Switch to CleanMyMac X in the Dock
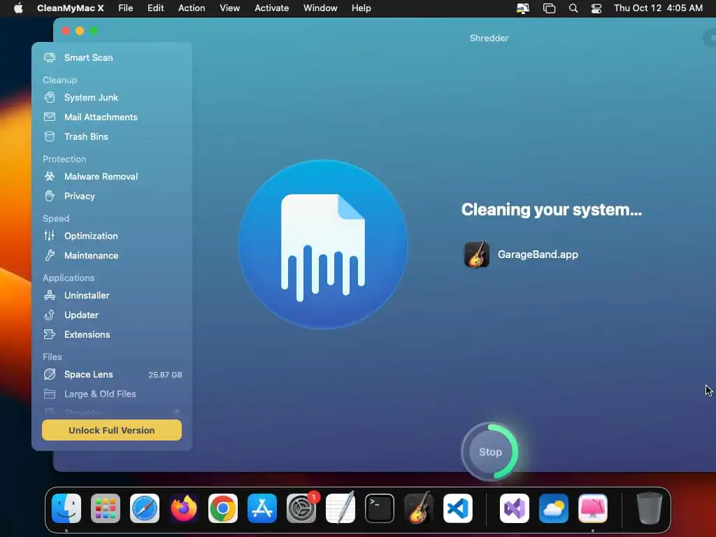 click(593, 508)
